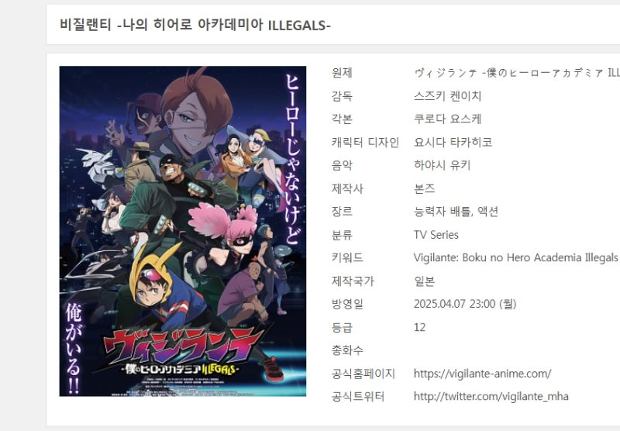Open the official Twitter vigilante_mha link

coord(491,397)
